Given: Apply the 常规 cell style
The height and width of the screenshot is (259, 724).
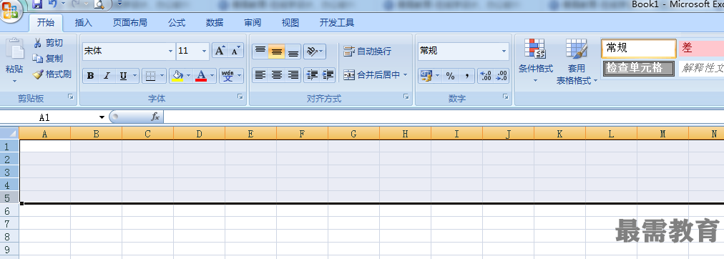Looking at the screenshot, I should click(x=639, y=48).
